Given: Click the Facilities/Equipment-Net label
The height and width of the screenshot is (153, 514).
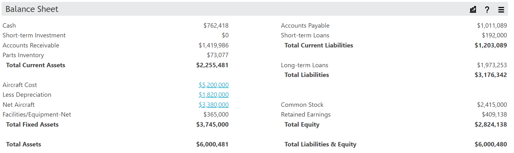Looking at the screenshot, I should coord(37,114).
